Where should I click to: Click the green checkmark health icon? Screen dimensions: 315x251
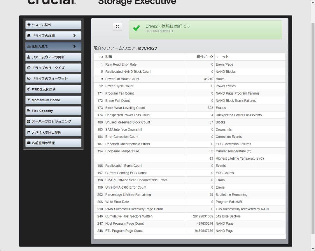coord(136,28)
